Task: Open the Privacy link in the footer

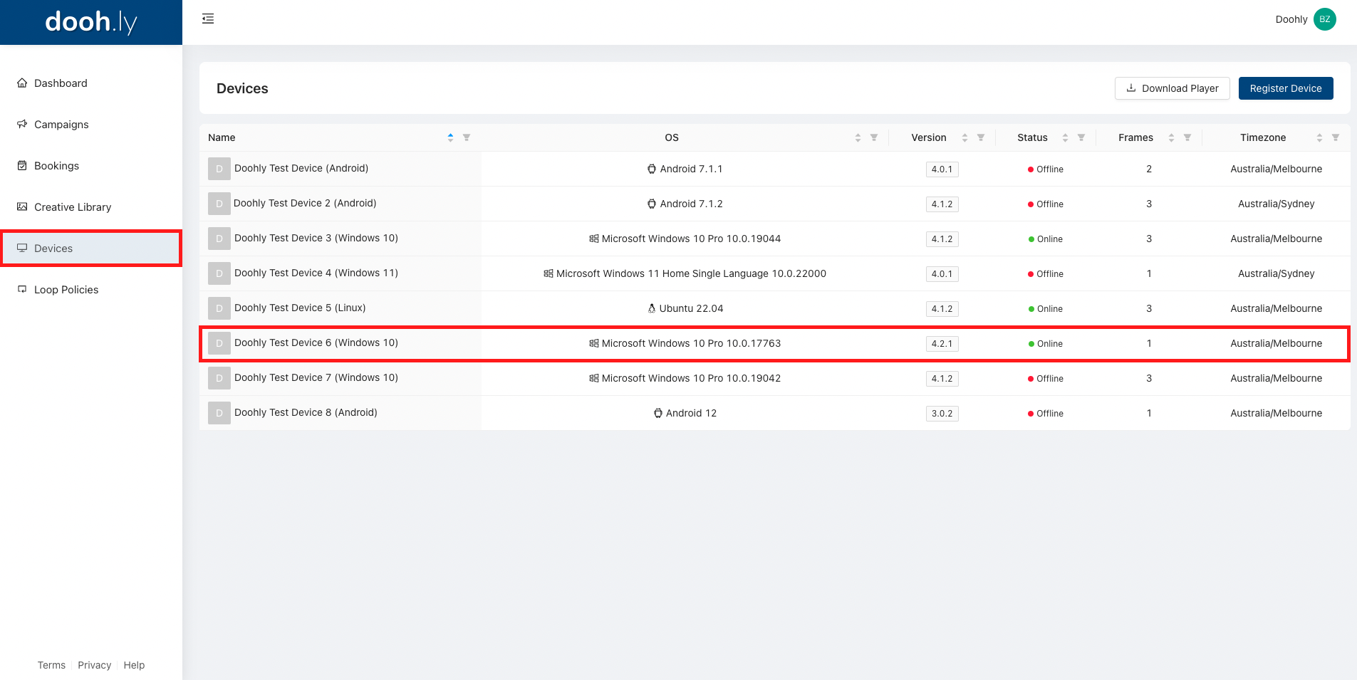Action: click(94, 664)
